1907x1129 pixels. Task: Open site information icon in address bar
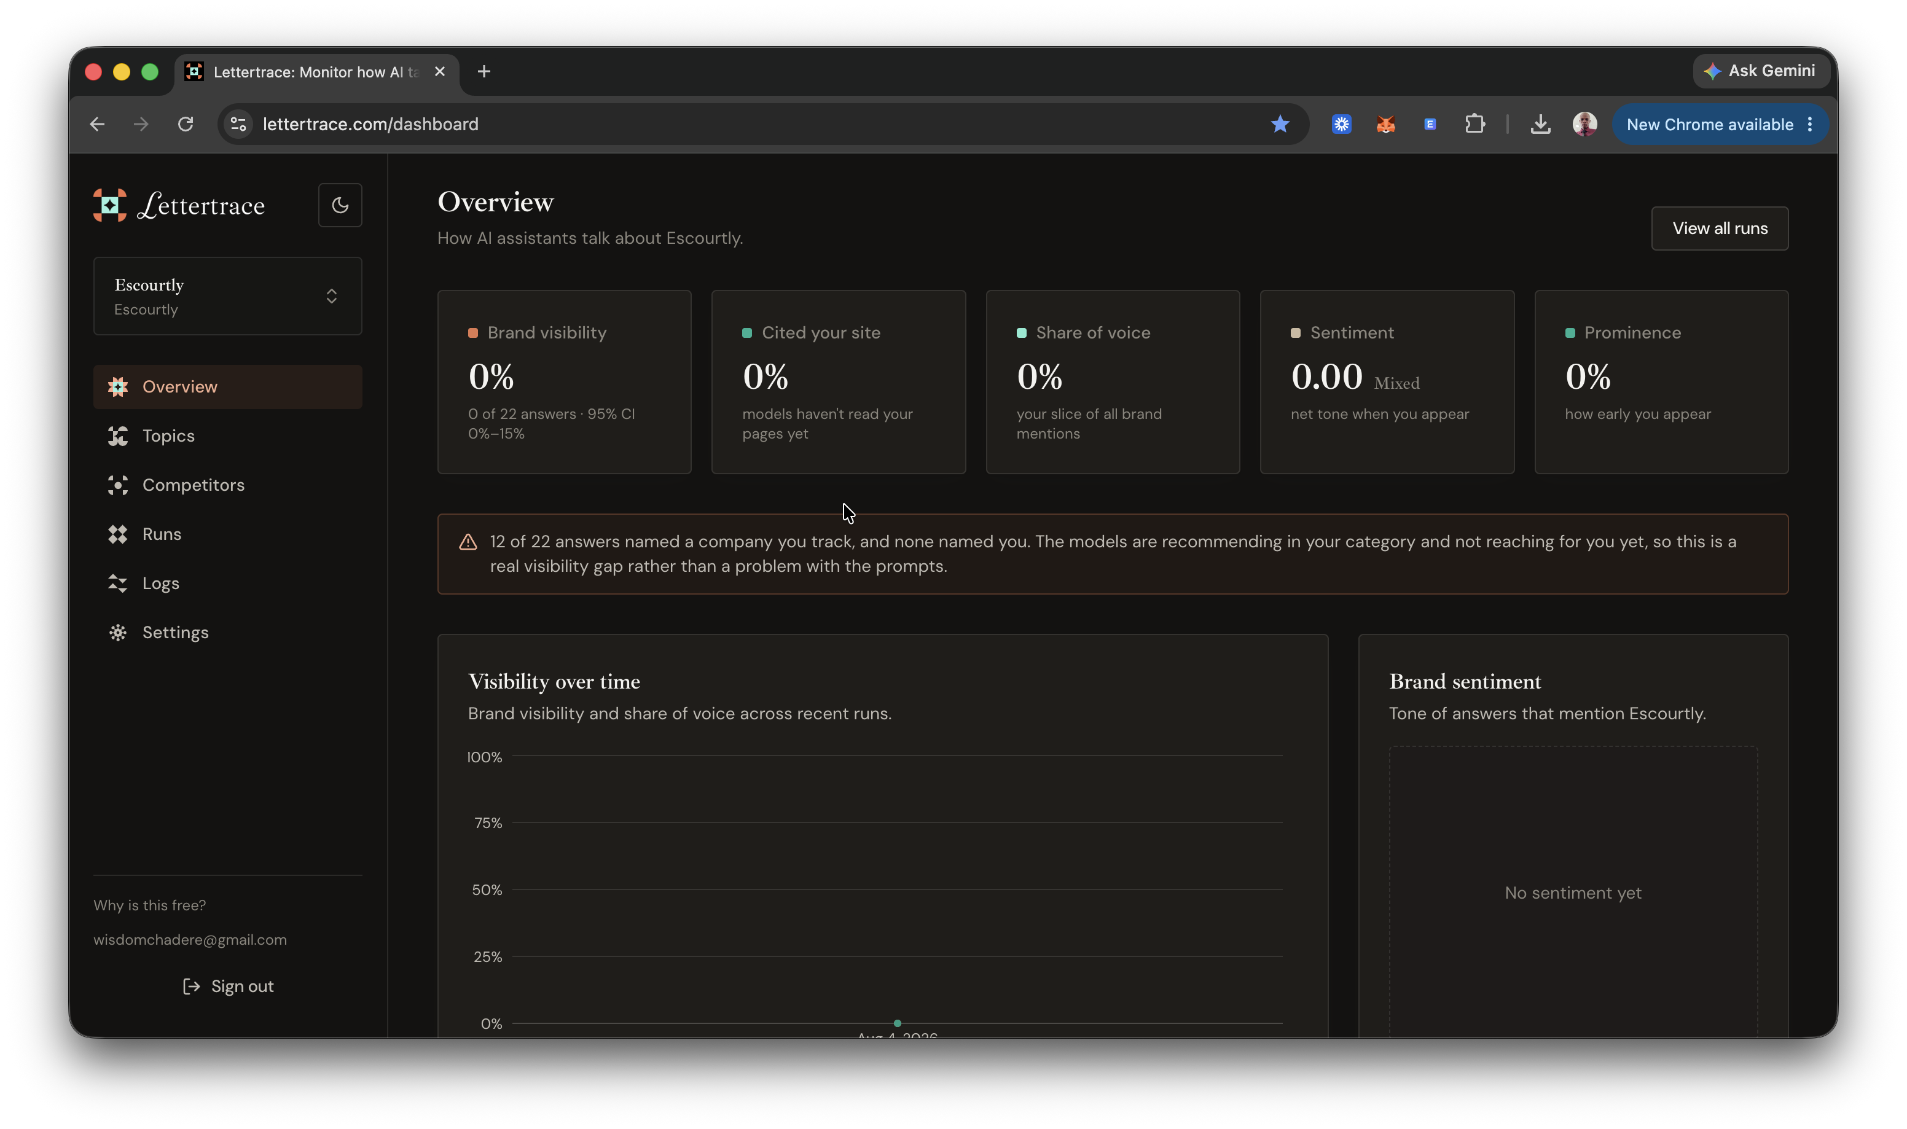point(239,124)
